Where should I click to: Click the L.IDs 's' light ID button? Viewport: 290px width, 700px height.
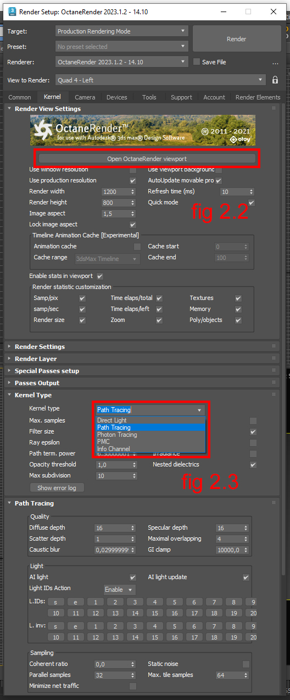(x=56, y=602)
